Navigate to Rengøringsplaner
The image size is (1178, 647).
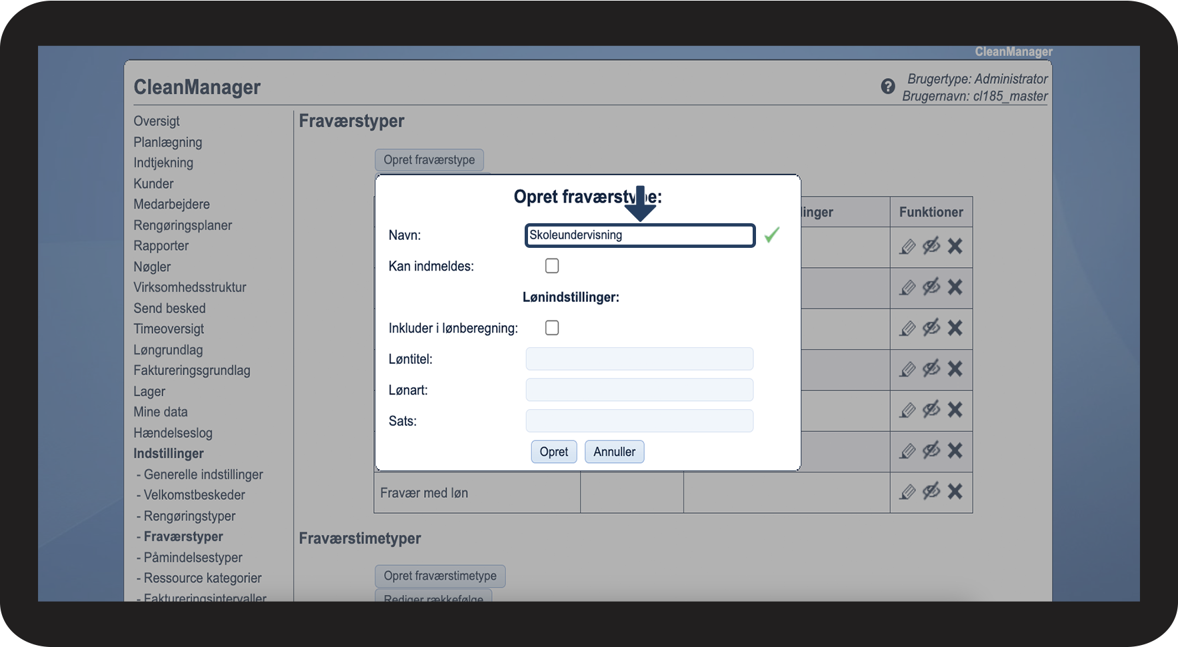point(183,225)
